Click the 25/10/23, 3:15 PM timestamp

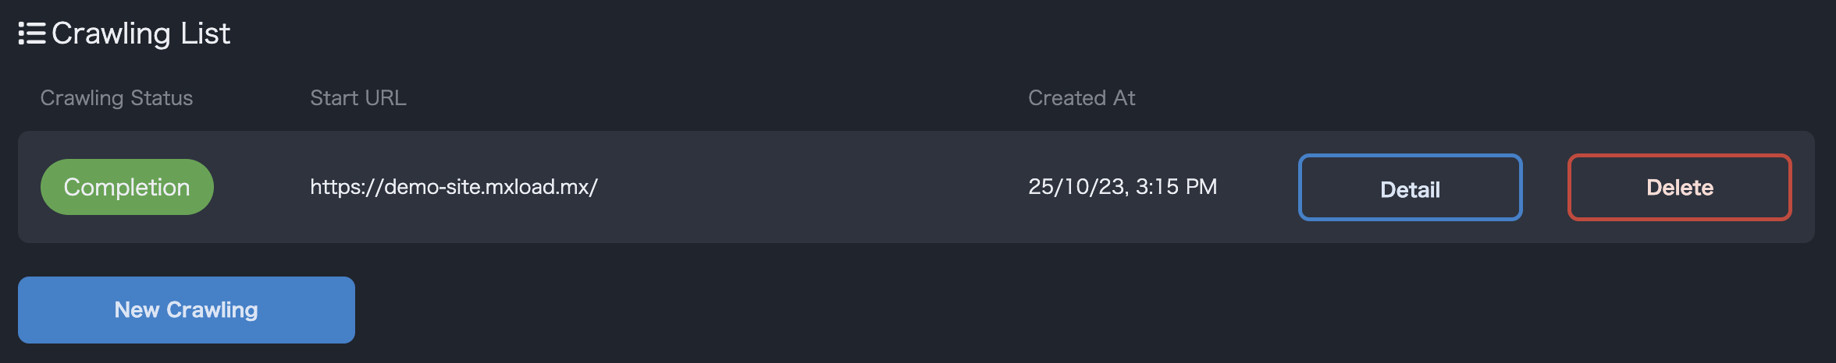pos(1122,187)
